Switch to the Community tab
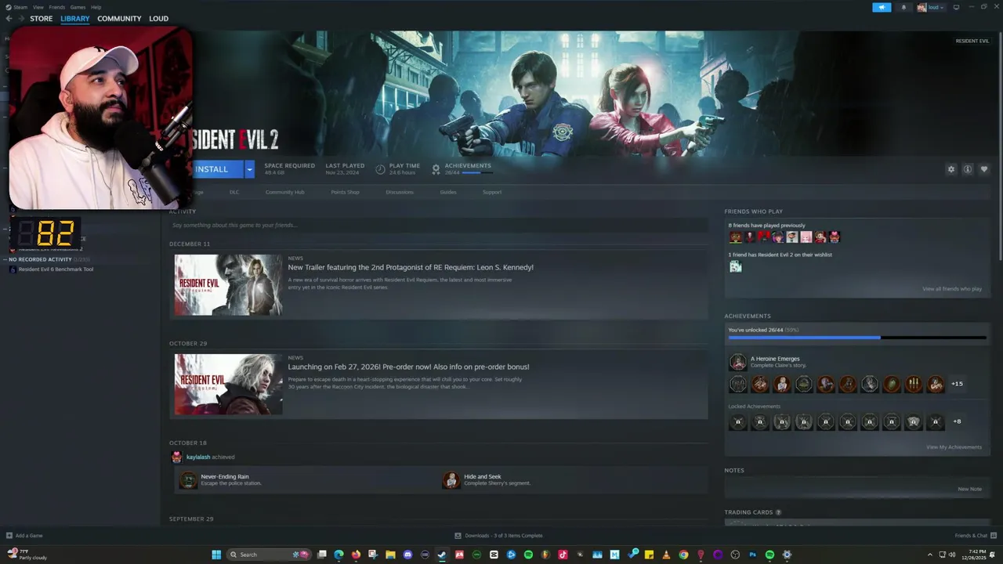This screenshot has width=1003, height=564. click(119, 19)
